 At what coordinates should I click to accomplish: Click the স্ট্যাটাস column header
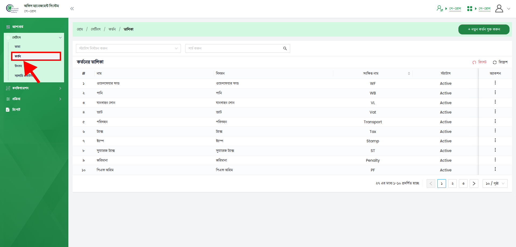click(x=445, y=73)
